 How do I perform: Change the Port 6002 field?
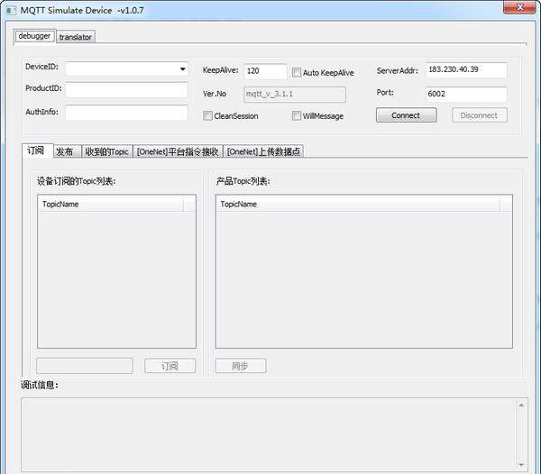pos(466,94)
